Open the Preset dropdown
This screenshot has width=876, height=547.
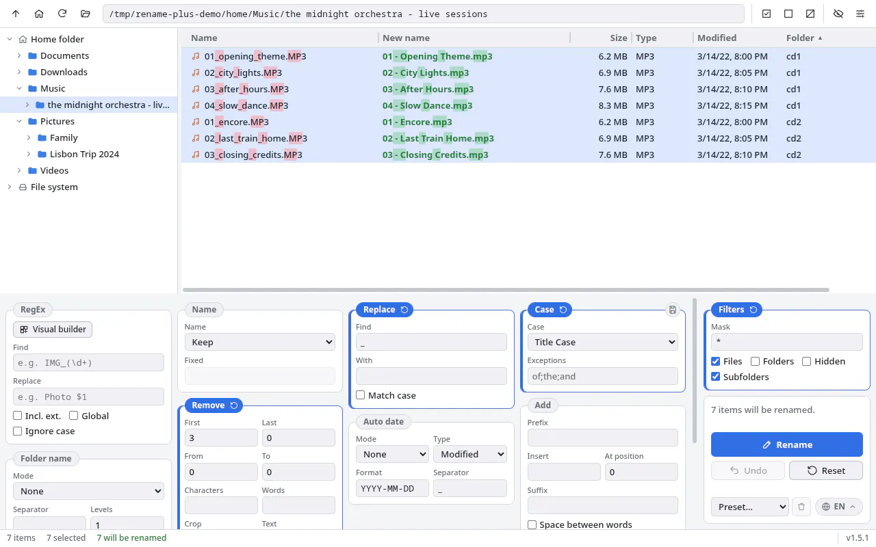click(750, 507)
